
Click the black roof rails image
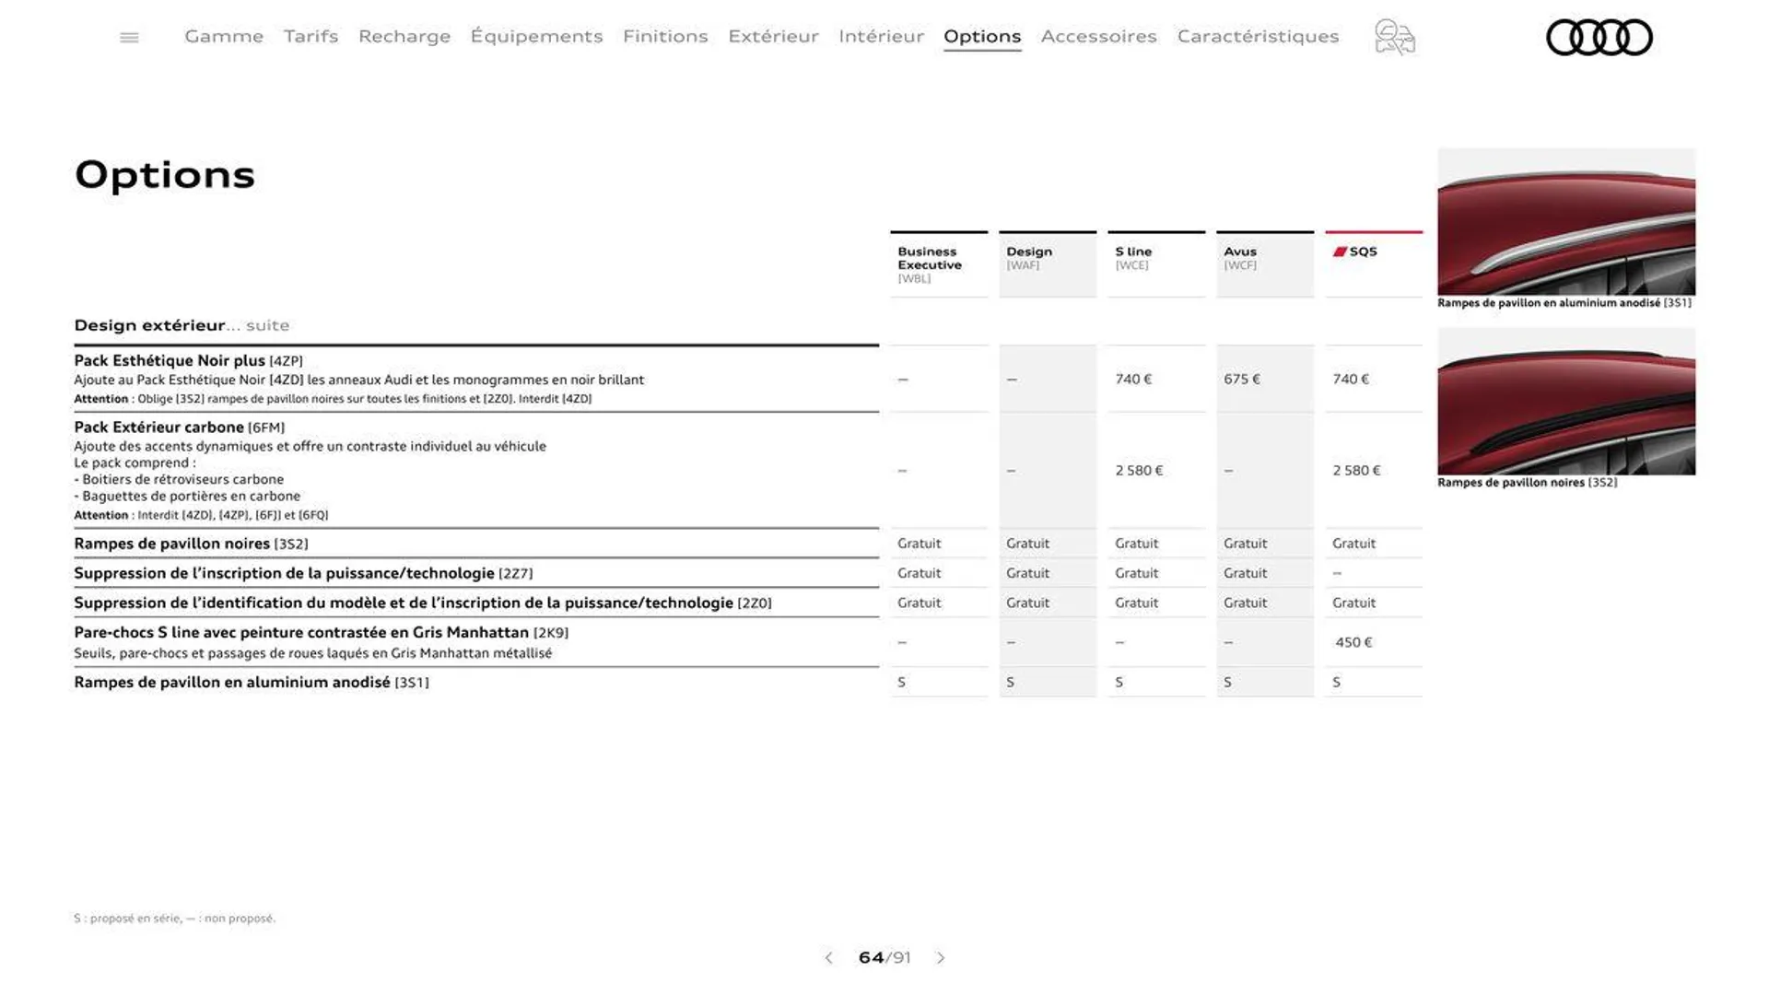tap(1566, 402)
